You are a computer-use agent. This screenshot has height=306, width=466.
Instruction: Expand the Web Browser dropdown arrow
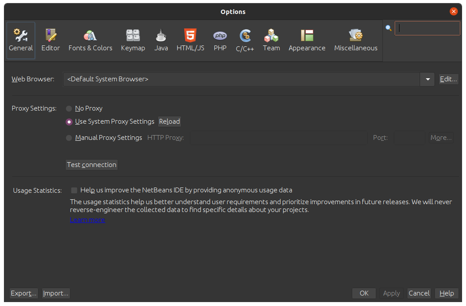click(x=427, y=79)
